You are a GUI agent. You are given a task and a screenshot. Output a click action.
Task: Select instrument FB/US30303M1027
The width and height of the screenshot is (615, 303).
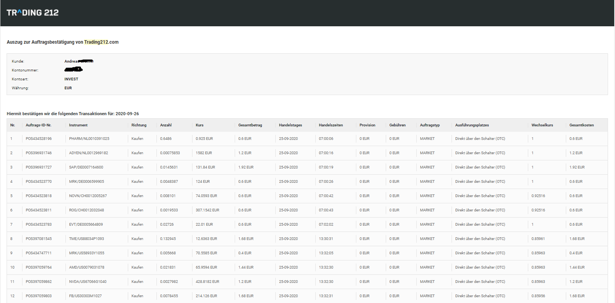click(x=85, y=296)
